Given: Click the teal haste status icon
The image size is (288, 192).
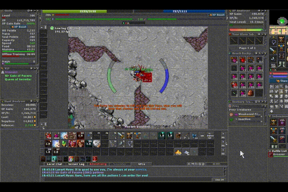Looking at the screenshot, I should coord(54,159).
